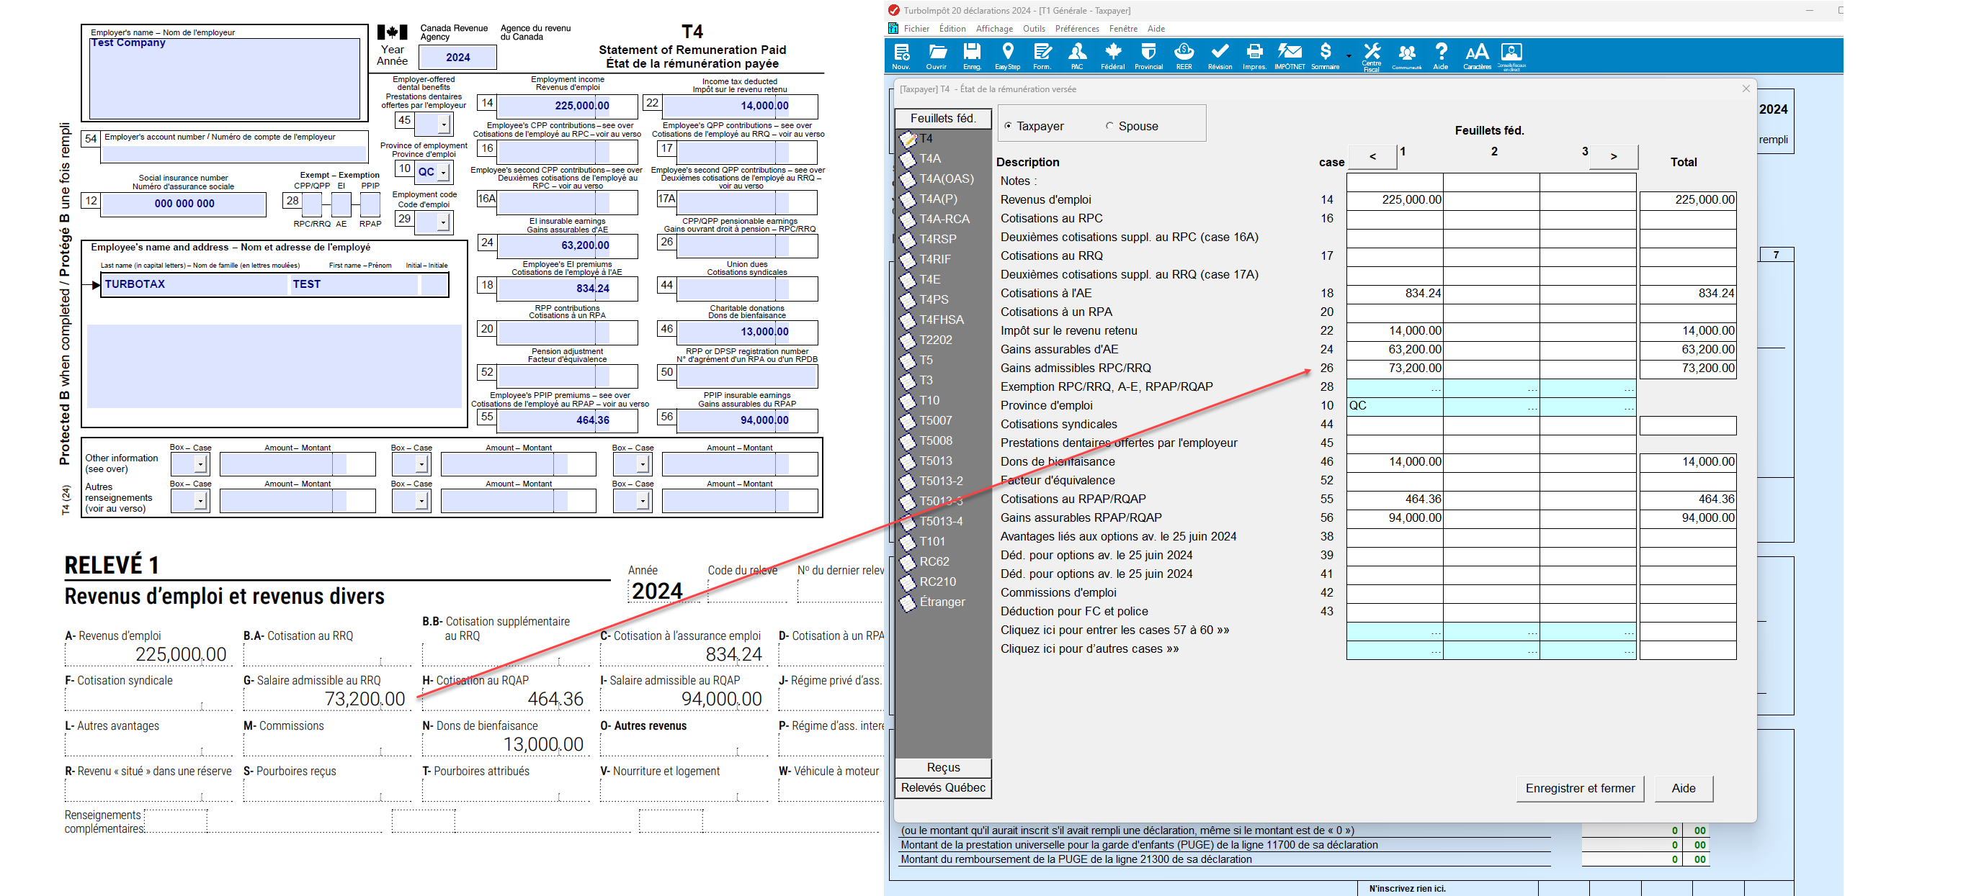Select the T4A(OAS) slip in the sidebar
Viewport: 1966px width, 896px height.
(x=946, y=178)
